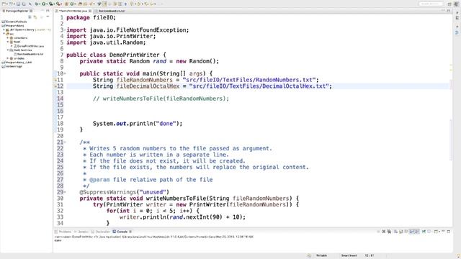Click the '12 : 81' cursor position
The image size is (461, 259).
coord(370,256)
